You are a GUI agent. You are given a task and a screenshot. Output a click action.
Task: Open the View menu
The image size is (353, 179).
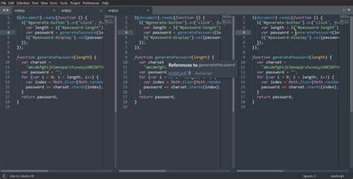click(x=44, y=3)
